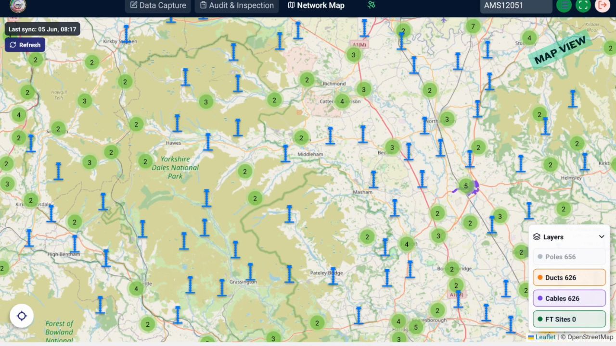The width and height of the screenshot is (616, 346).
Task: Toggle the Ducts 626 layer
Action: pyautogui.click(x=569, y=277)
